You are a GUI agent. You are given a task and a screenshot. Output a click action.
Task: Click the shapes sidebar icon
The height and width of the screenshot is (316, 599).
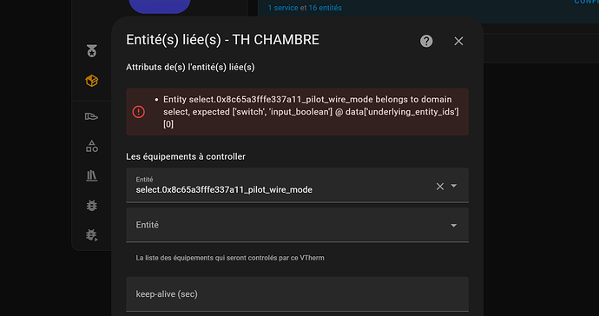click(92, 146)
